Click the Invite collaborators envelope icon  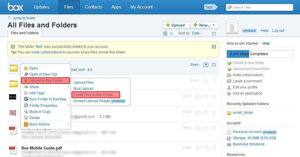pos(229,75)
